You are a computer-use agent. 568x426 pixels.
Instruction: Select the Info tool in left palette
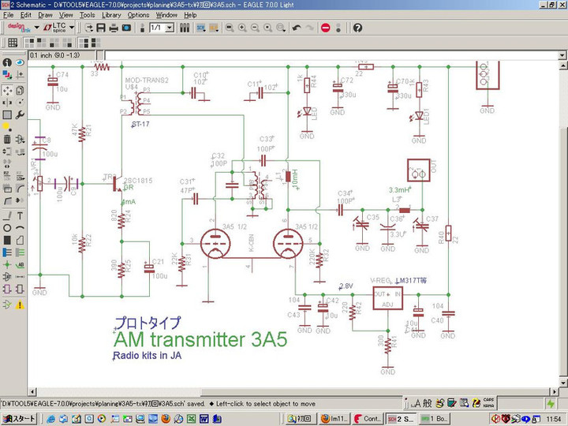click(x=7, y=62)
